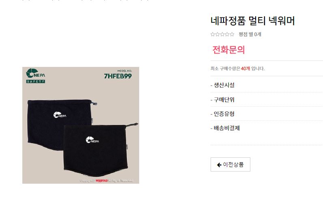Image resolution: width=323 pixels, height=206 pixels.
Task: Click the model number 7HFEB99 text
Action: [118, 76]
